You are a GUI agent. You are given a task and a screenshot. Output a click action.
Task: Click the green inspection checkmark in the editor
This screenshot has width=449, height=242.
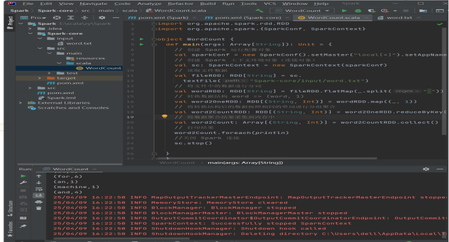440,24
